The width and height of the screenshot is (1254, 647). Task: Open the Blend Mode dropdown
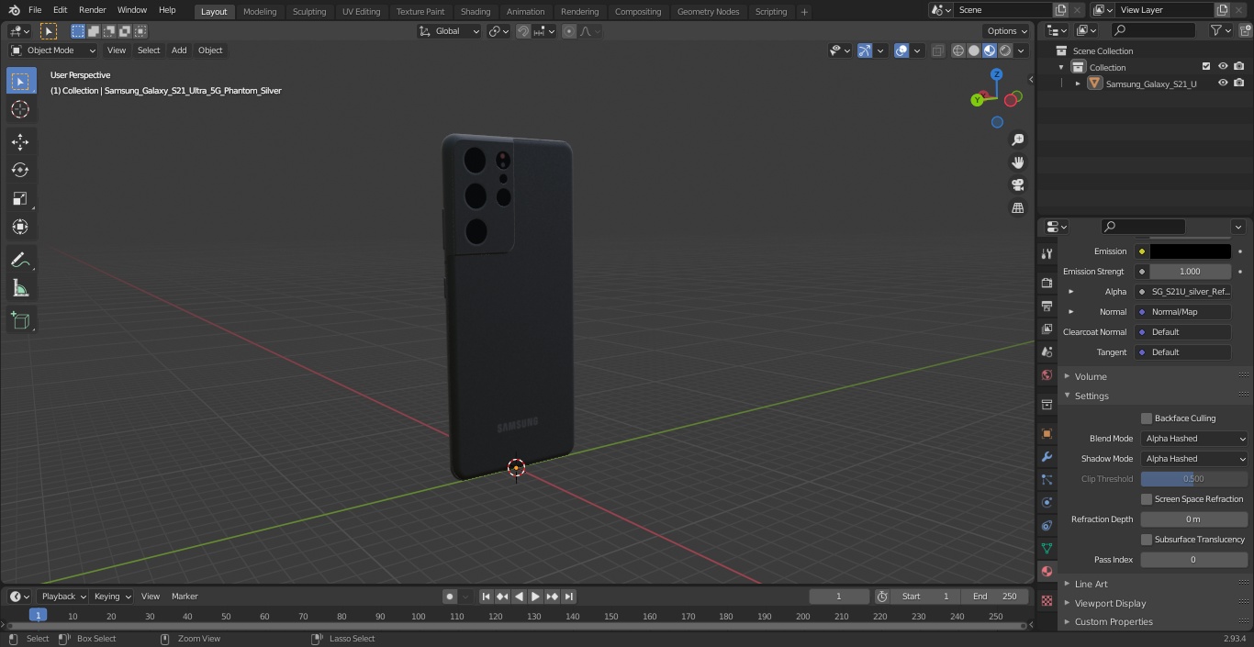click(x=1194, y=439)
